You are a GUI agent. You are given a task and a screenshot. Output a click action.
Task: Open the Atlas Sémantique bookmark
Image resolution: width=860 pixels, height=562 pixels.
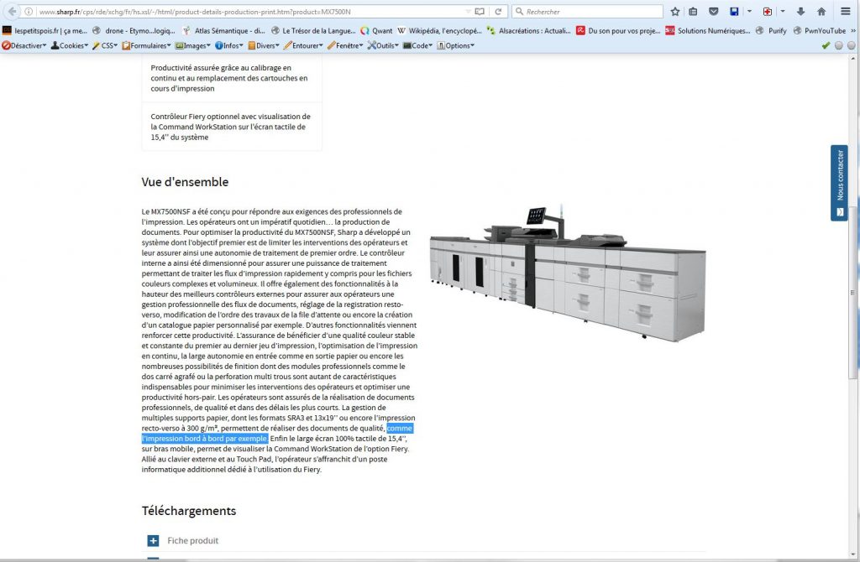(223, 31)
